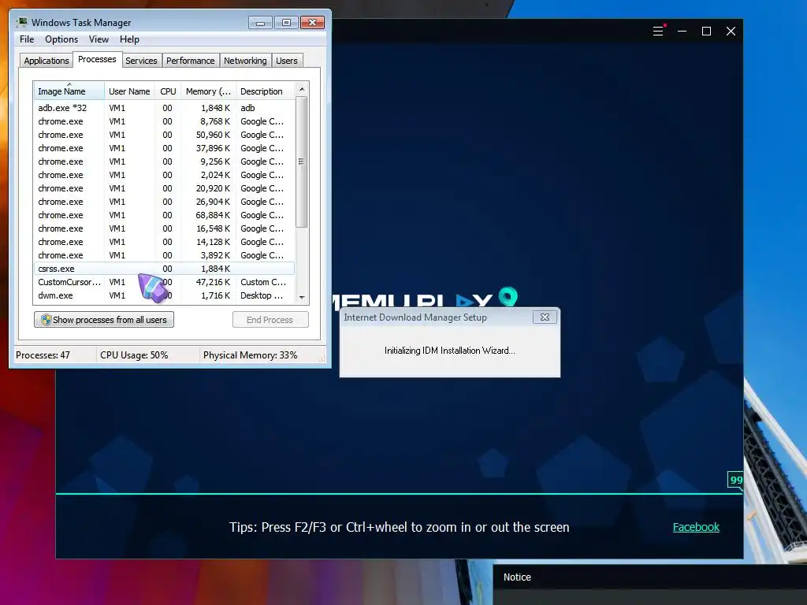The height and width of the screenshot is (605, 807).
Task: Click the process list scroll down arrow
Action: 302,297
